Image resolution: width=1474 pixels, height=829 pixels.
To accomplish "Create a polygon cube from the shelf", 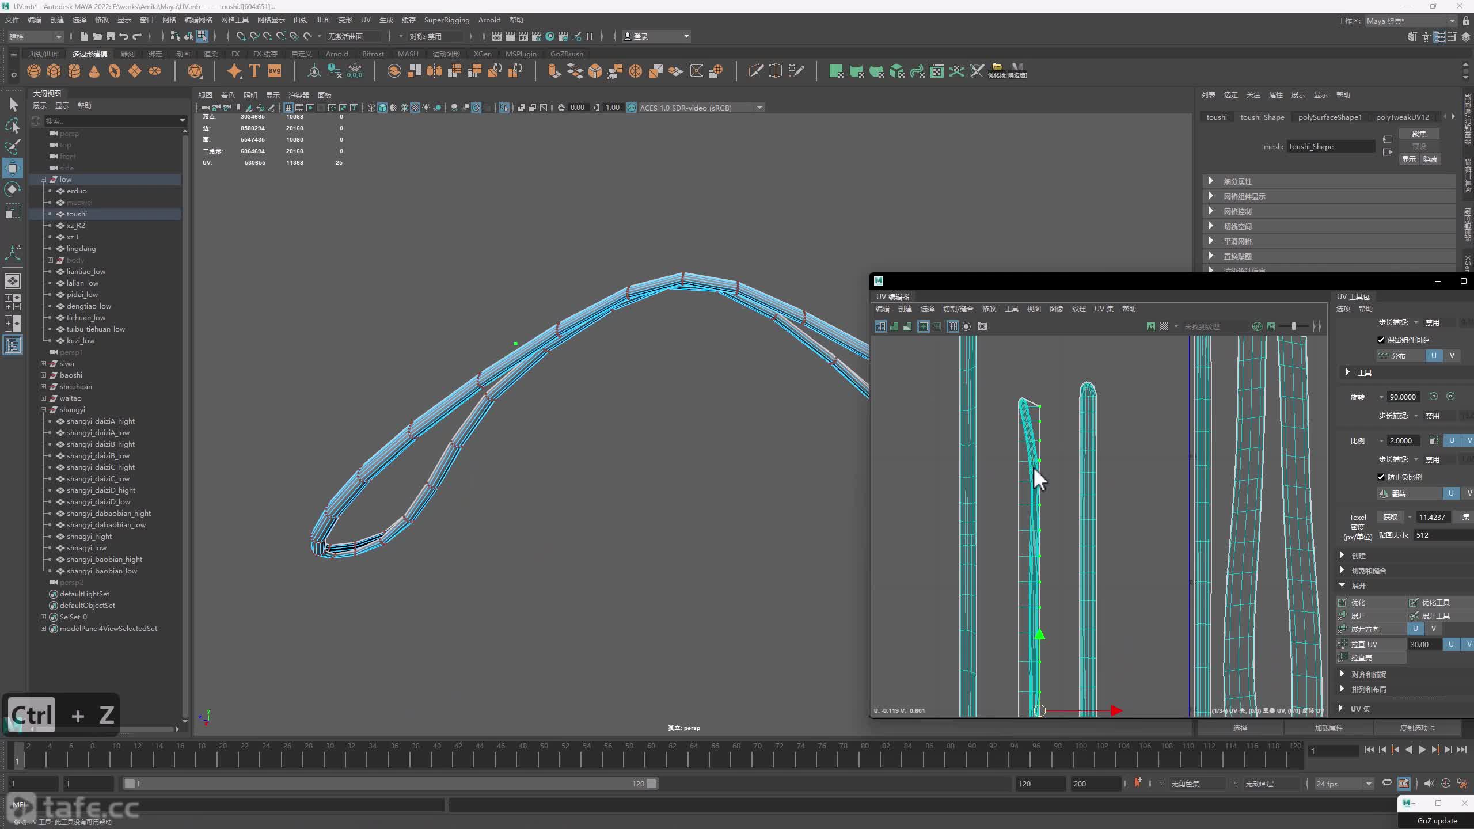I will [54, 71].
